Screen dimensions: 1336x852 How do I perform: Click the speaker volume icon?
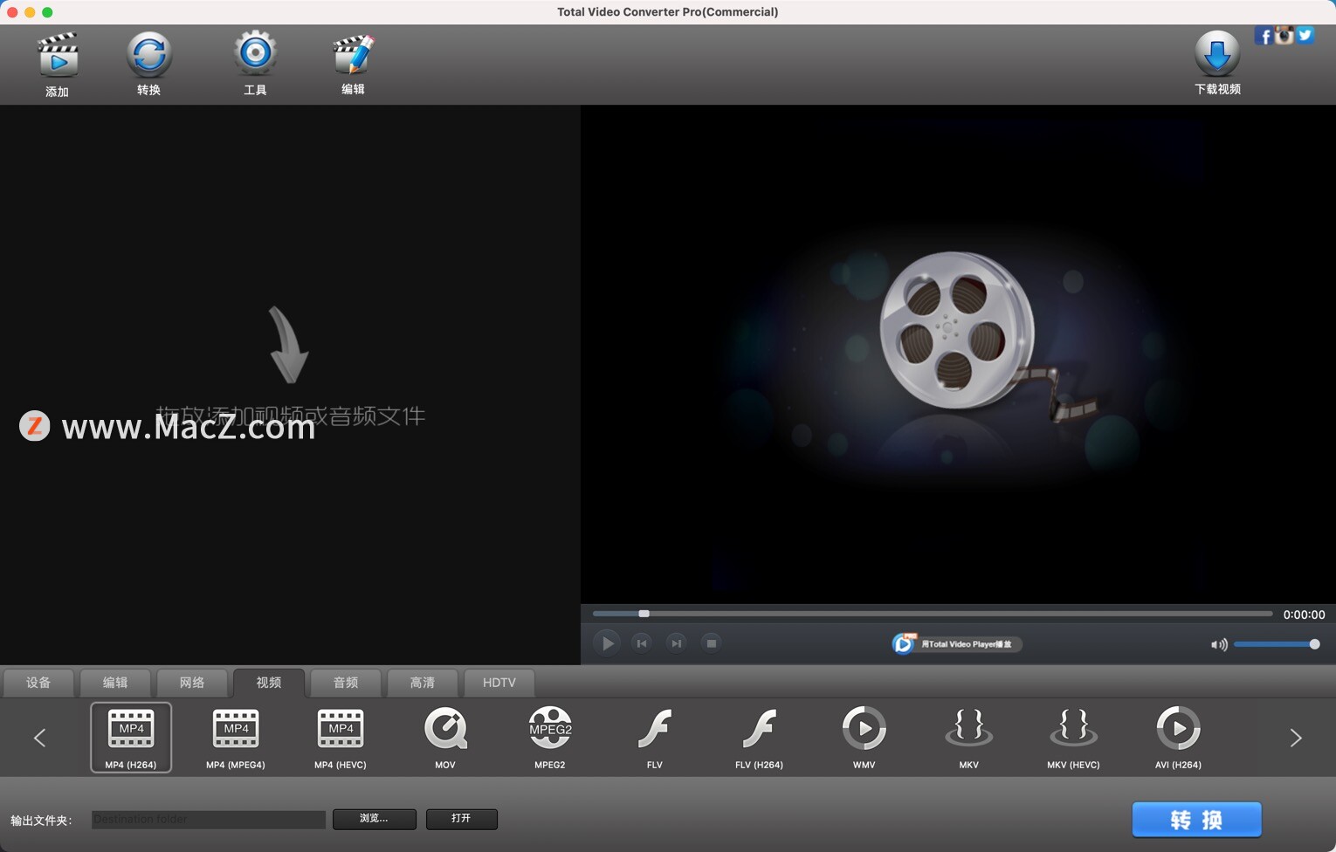tap(1219, 645)
